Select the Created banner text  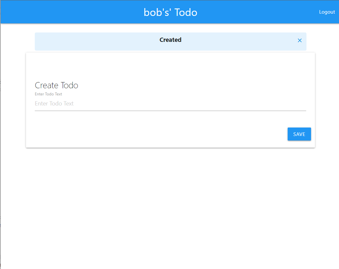click(x=170, y=40)
